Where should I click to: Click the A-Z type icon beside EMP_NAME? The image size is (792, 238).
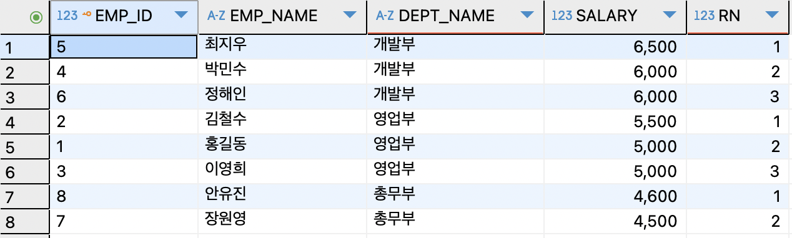(x=217, y=16)
